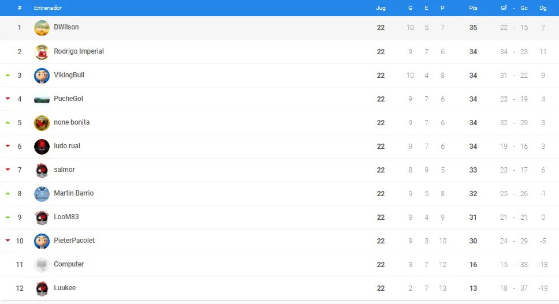Sort by the Pts column header
The width and height of the screenshot is (559, 304).
473,8
